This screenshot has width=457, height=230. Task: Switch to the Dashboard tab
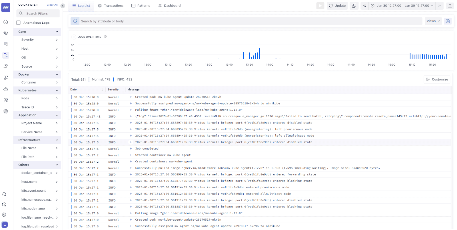169,6
